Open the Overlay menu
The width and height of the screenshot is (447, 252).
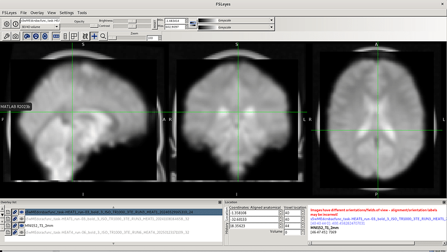37,12
